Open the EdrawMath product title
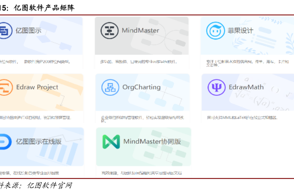The image size is (294, 190). pos(246,87)
